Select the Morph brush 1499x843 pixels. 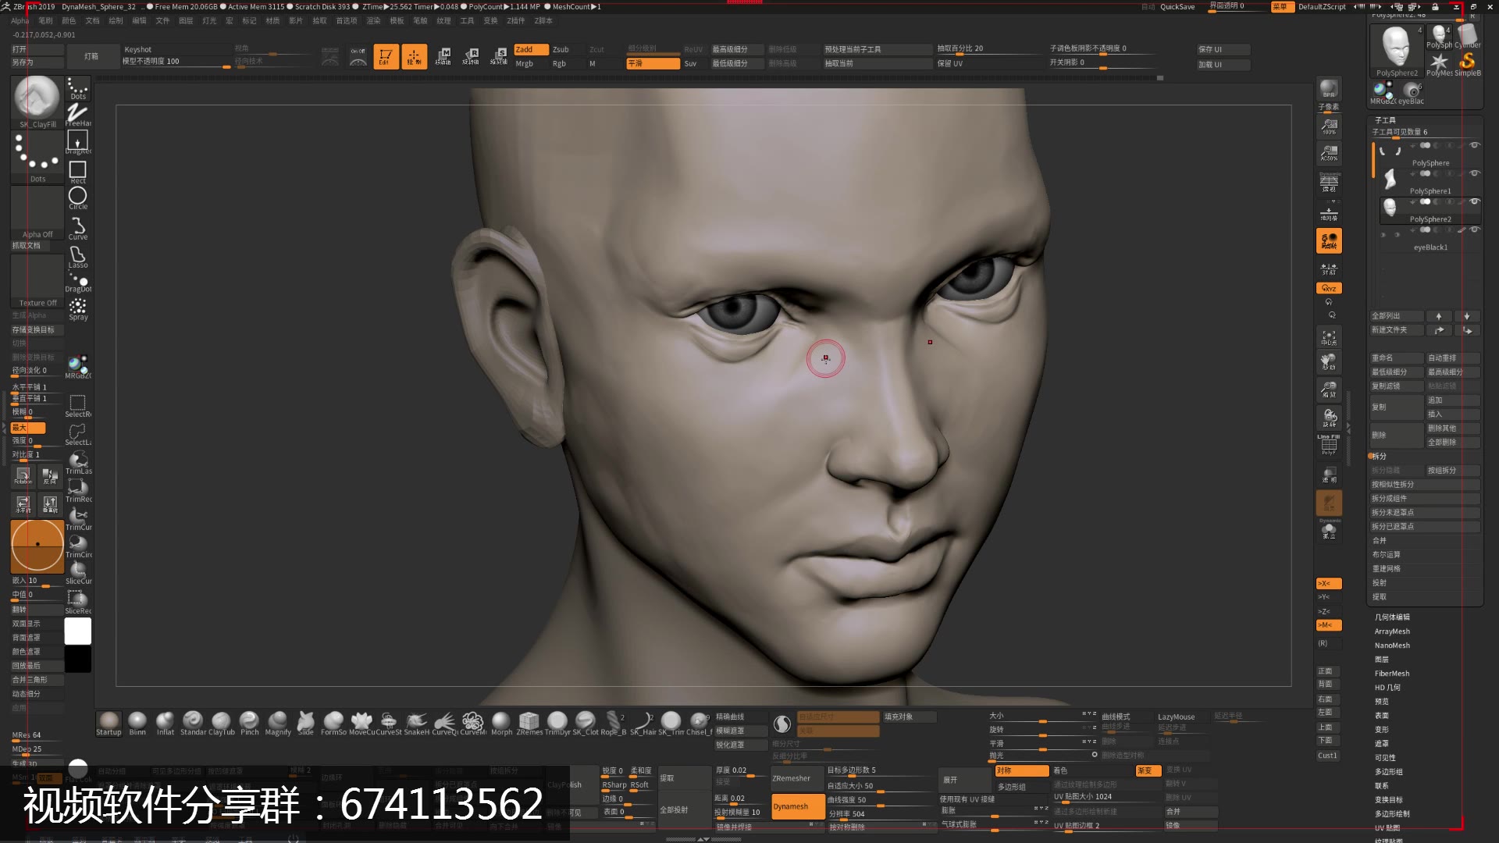pos(500,720)
